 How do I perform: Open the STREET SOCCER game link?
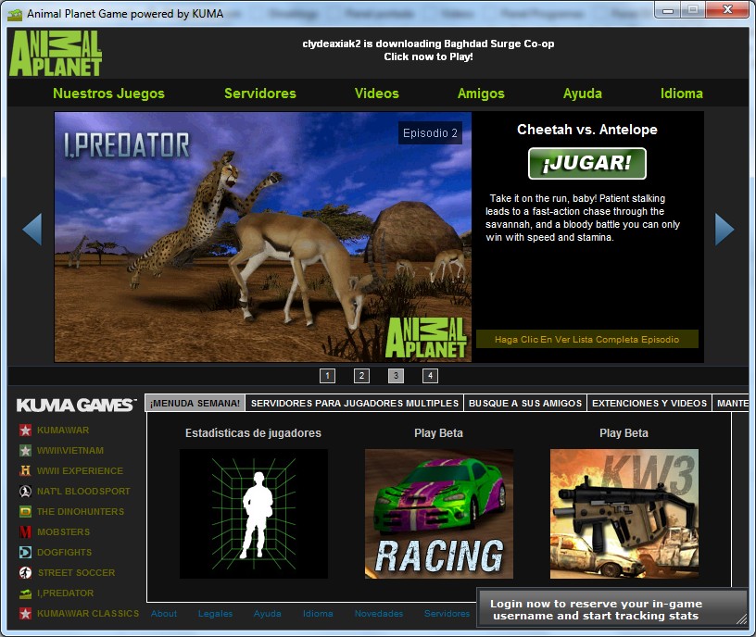coord(76,572)
